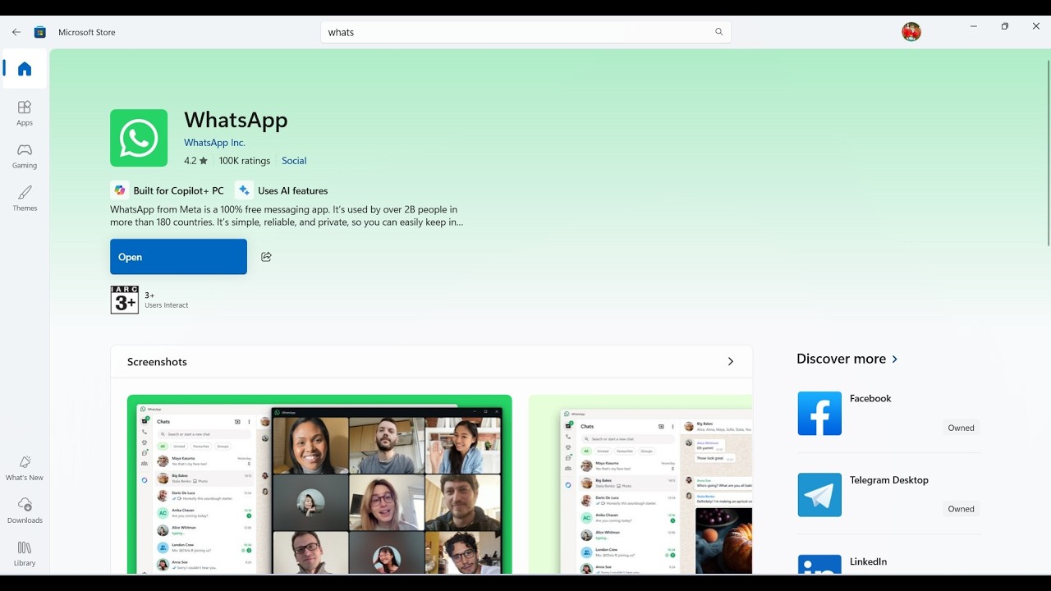Click the Owned label for Telegram Desktop
The height and width of the screenshot is (591, 1051).
click(x=961, y=509)
